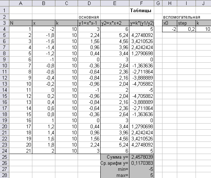Click cell F11 showing -2,711864
211x178 pixels.
142,72
